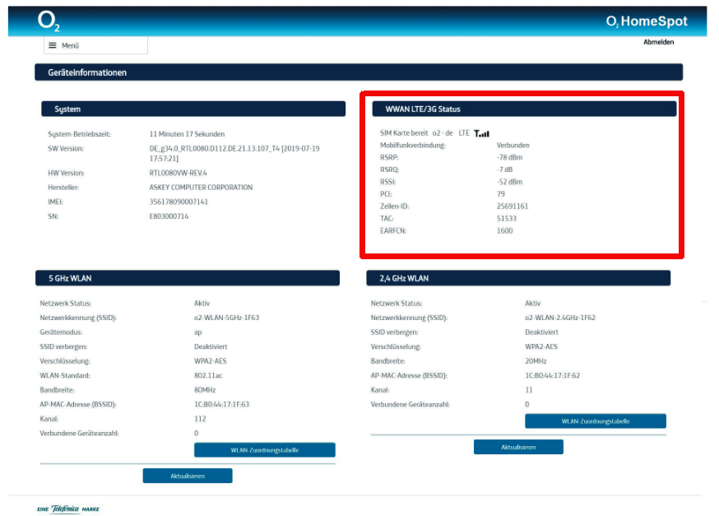Log out via the Abmelden link
The height and width of the screenshot is (516, 719).
(x=658, y=42)
